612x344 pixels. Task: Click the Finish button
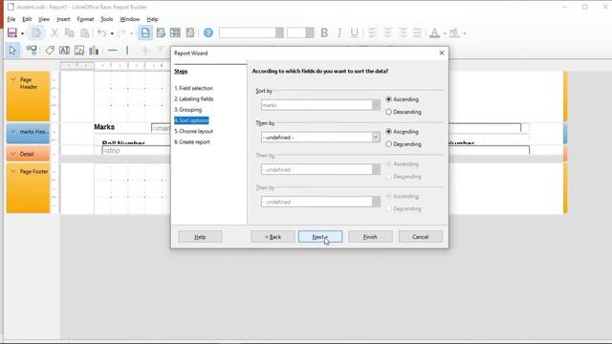[370, 237]
